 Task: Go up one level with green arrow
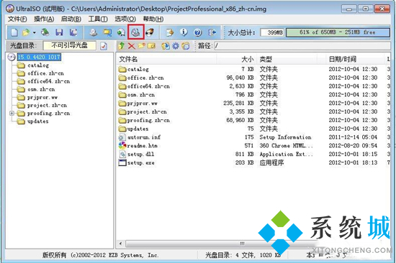(x=122, y=46)
